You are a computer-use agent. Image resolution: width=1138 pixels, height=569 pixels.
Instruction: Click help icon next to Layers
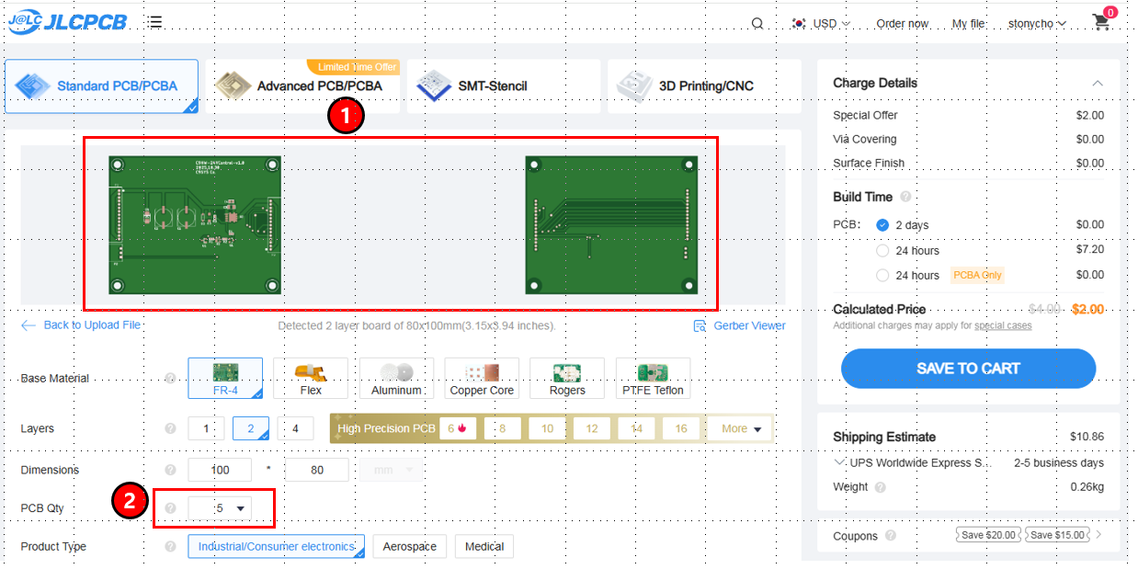(170, 428)
